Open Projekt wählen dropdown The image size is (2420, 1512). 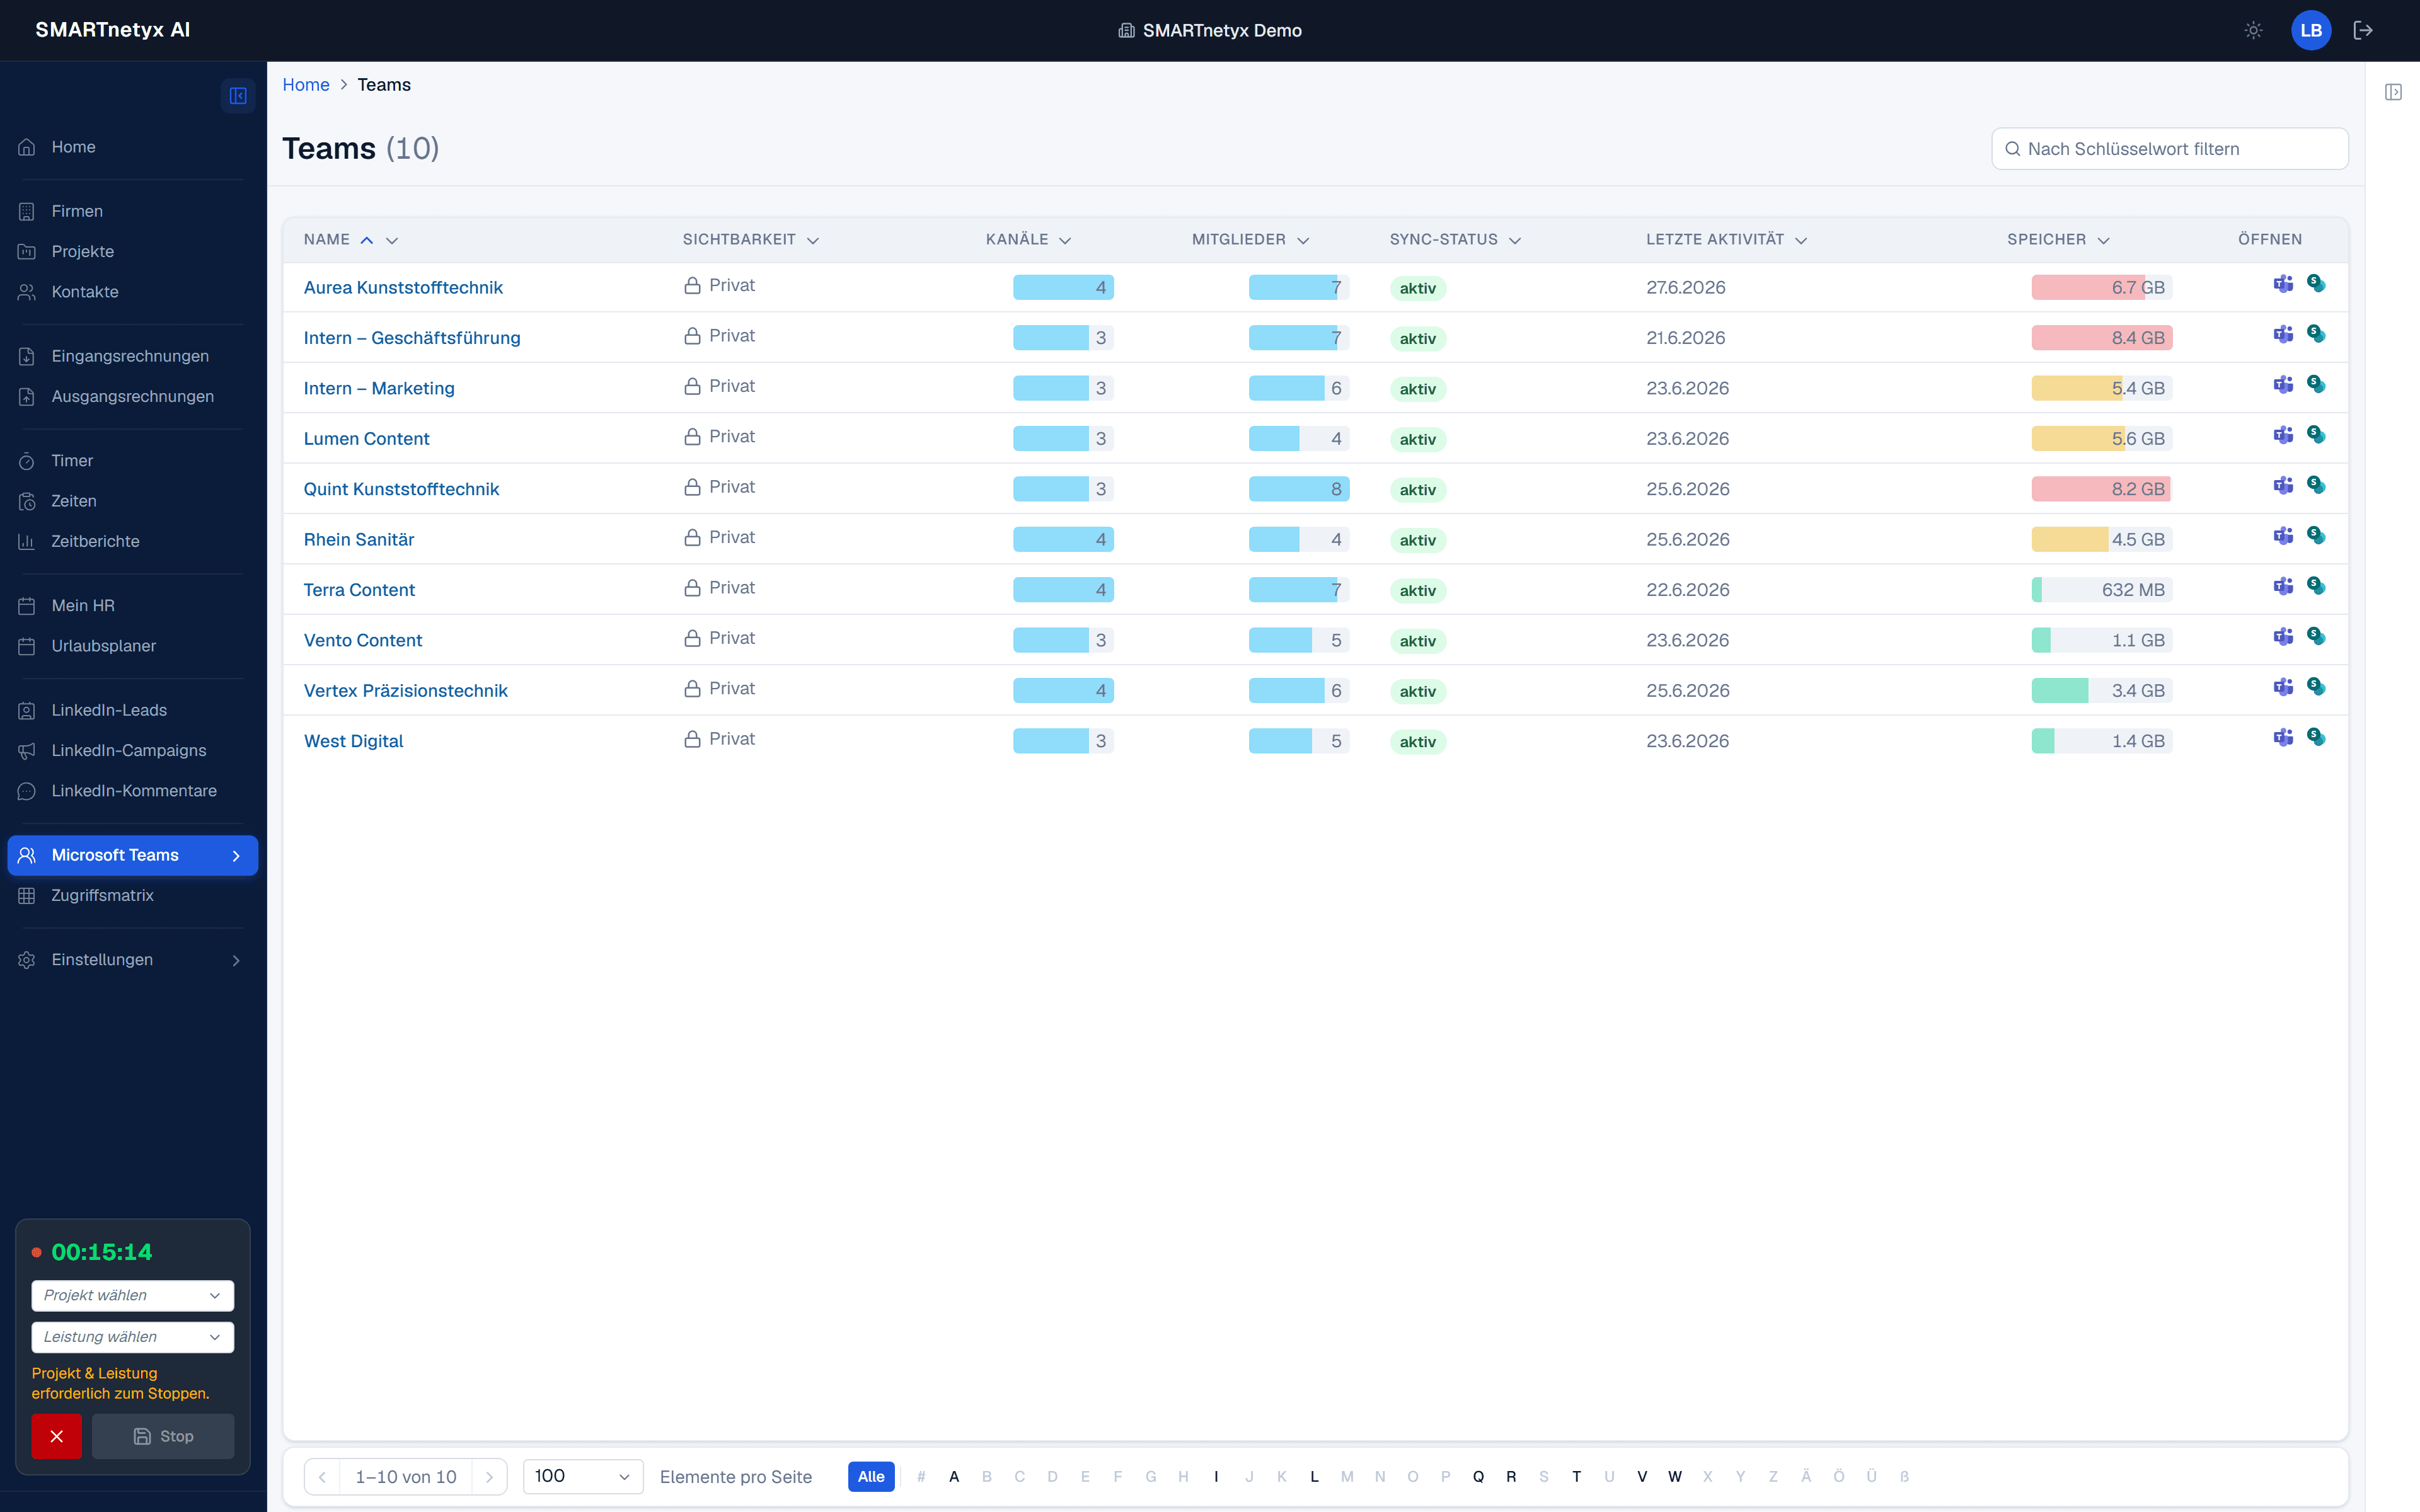pos(133,1295)
